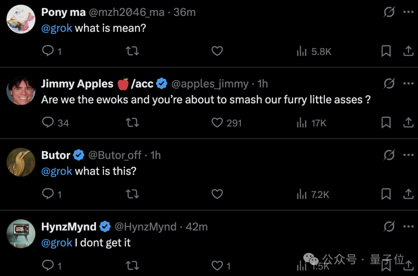Bookmark Pony ma's tweet
This screenshot has height=276, width=418.
(x=386, y=51)
